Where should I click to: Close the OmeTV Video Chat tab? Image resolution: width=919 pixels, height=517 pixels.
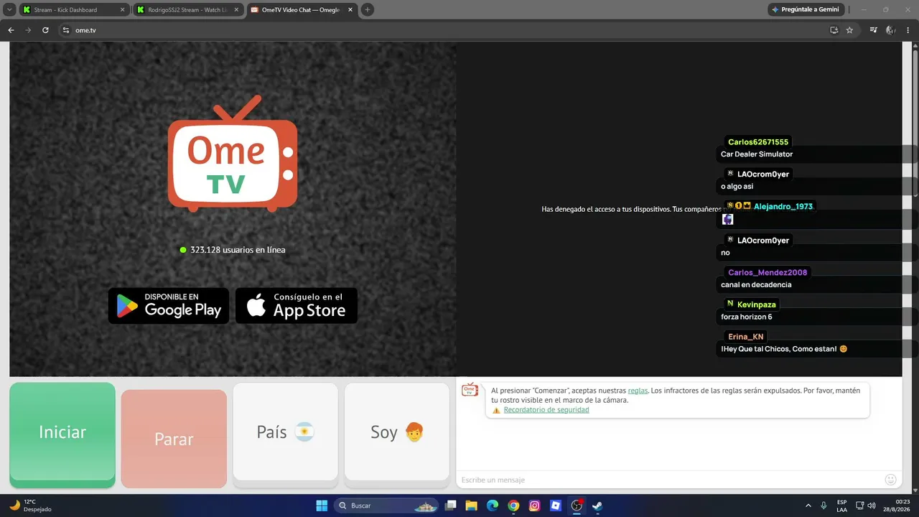(350, 10)
